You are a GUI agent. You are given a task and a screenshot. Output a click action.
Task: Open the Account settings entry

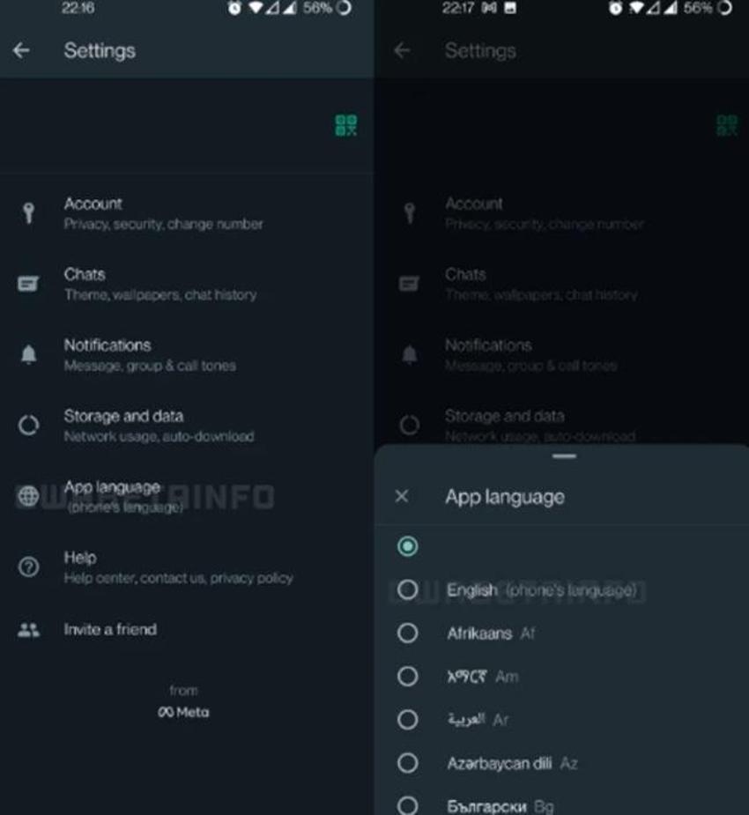(187, 213)
